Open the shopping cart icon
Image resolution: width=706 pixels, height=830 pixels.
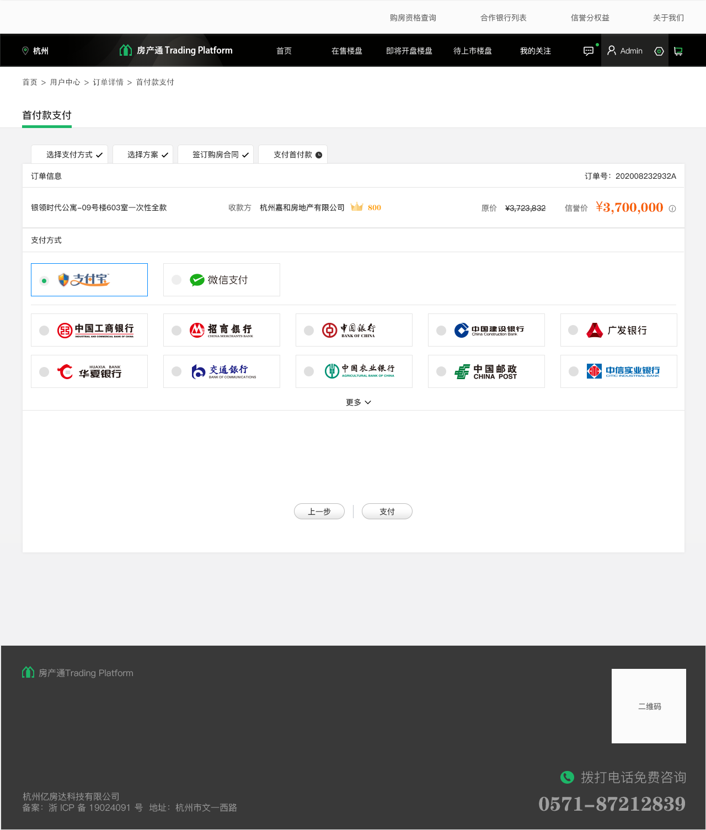click(678, 51)
